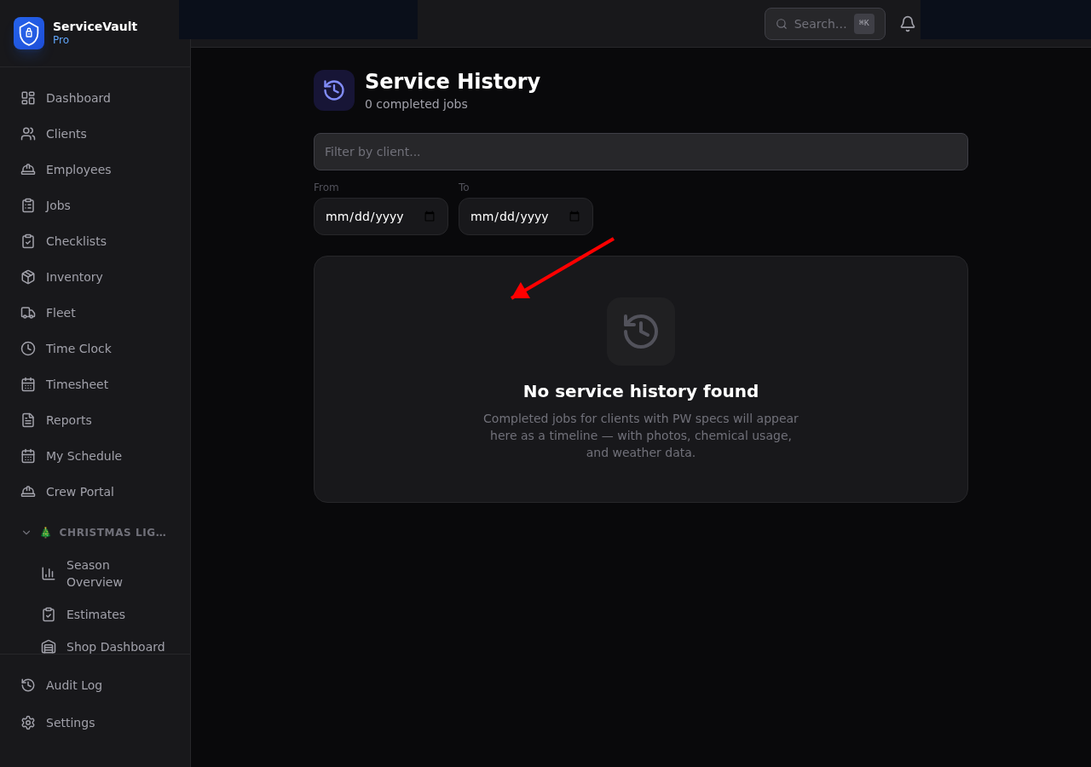Screen dimensions: 1091x767
Task: Open the Reports section
Action: 68,419
